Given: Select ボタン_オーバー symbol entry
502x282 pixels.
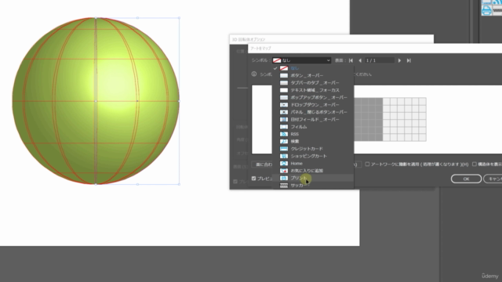Looking at the screenshot, I should pos(313,75).
